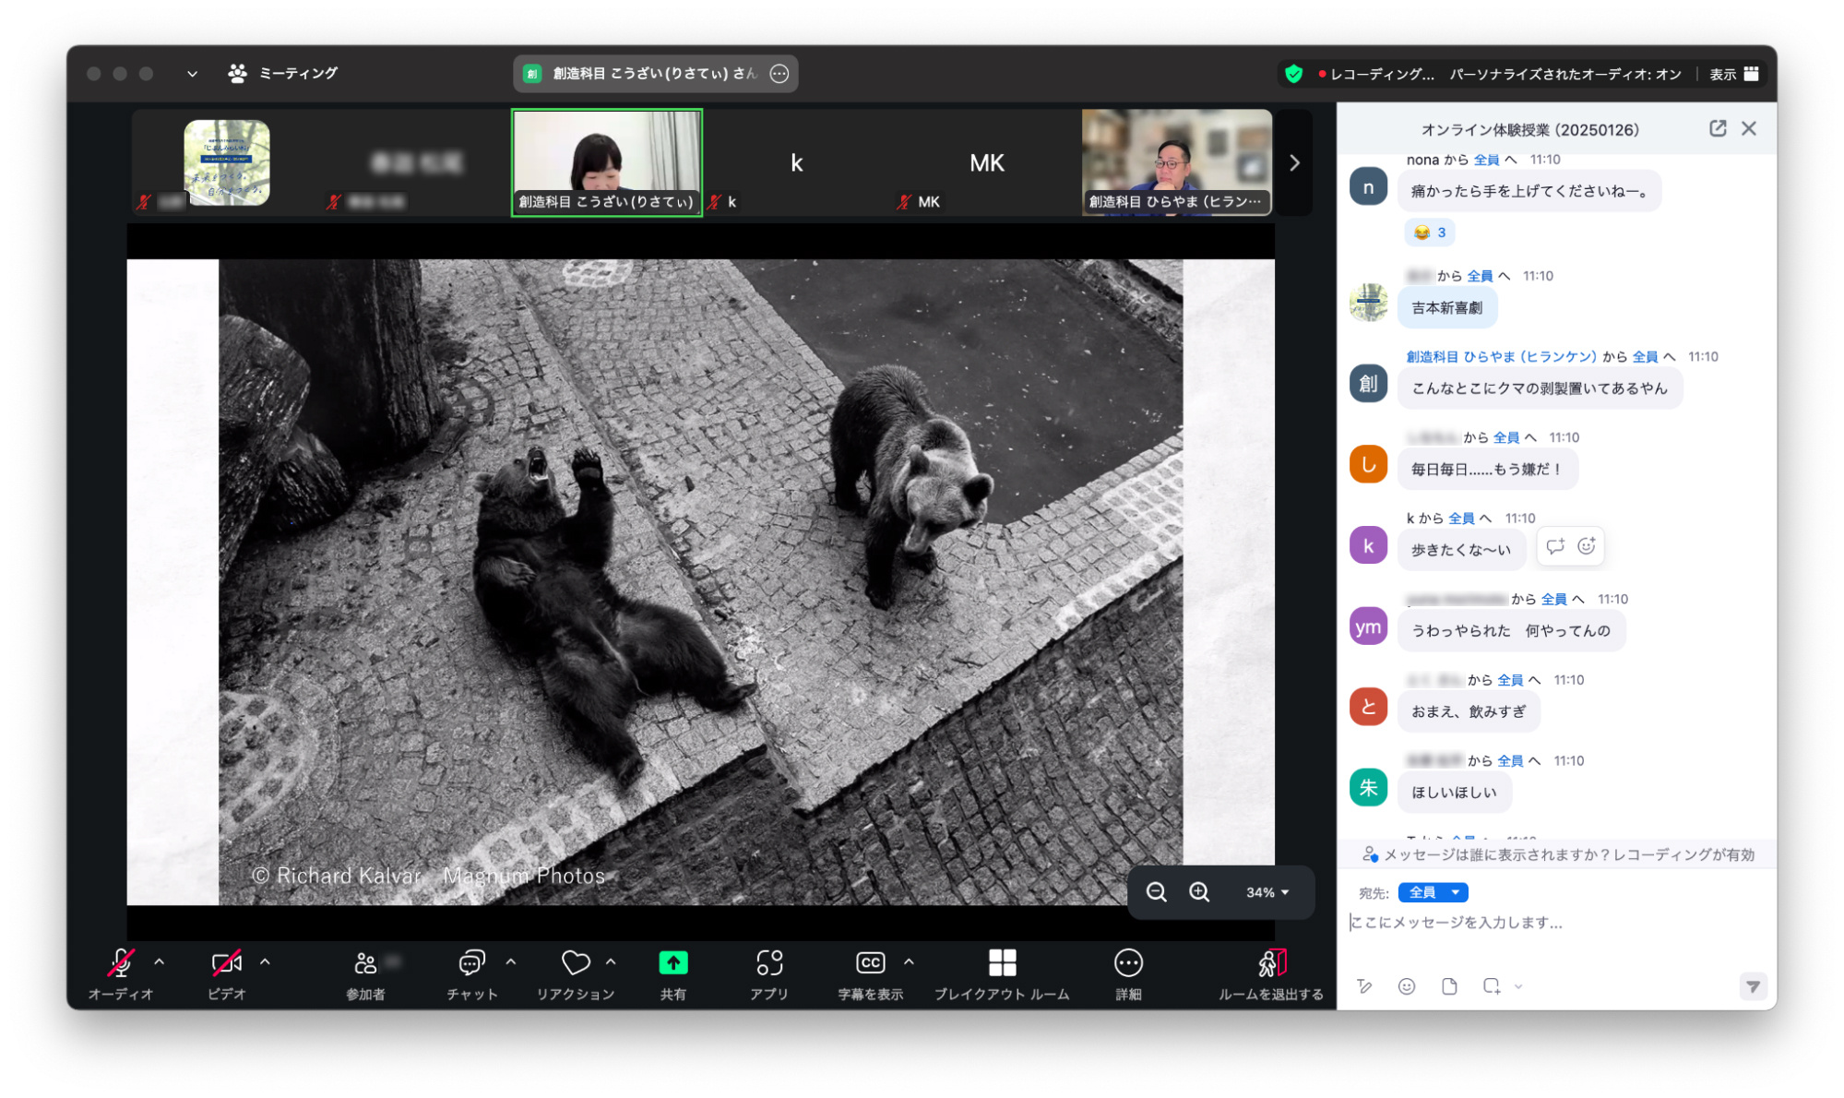Click the レコーディング recording indicator
Screen dimensions: 1844x1098
[x=1376, y=74]
